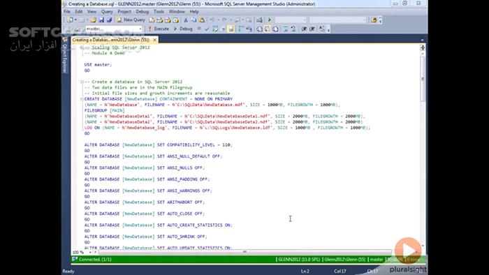Click the Cancel Executing Query icon
This screenshot has width=489, height=275.
(x=198, y=29)
